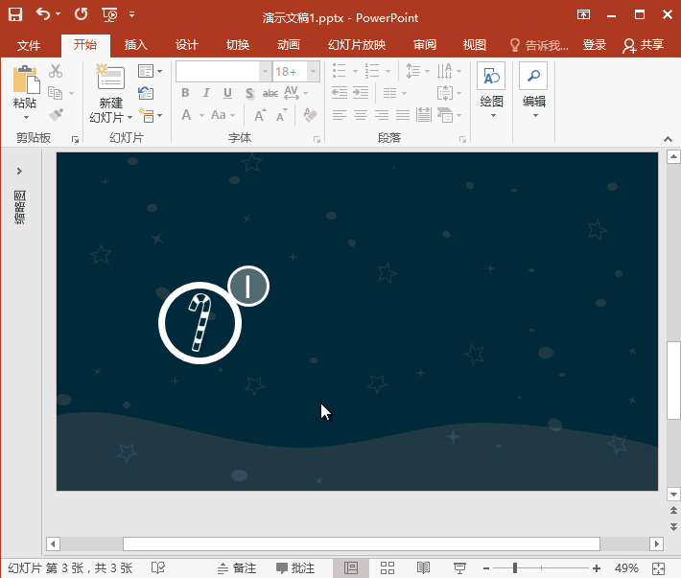Open Slide Sorter view from status bar
This screenshot has width=681, height=578.
tap(387, 568)
